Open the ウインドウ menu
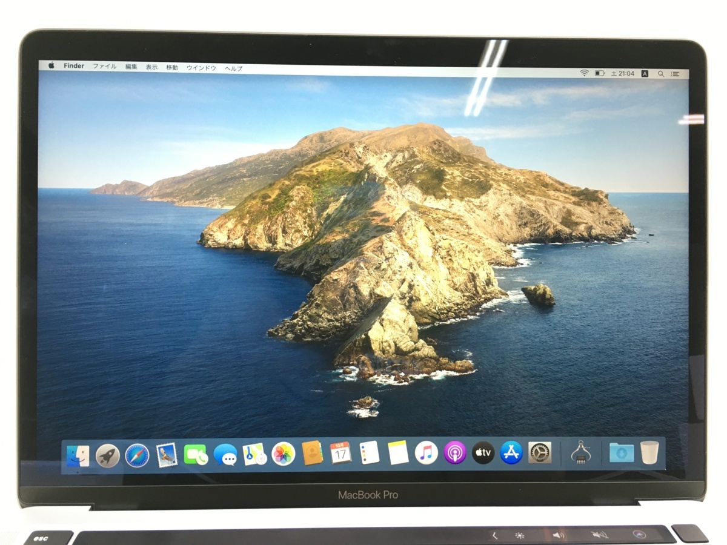Screen dimensions: 727x545 (201, 68)
